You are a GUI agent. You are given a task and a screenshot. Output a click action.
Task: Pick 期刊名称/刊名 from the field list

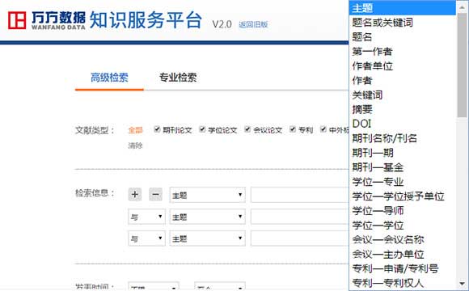403,138
